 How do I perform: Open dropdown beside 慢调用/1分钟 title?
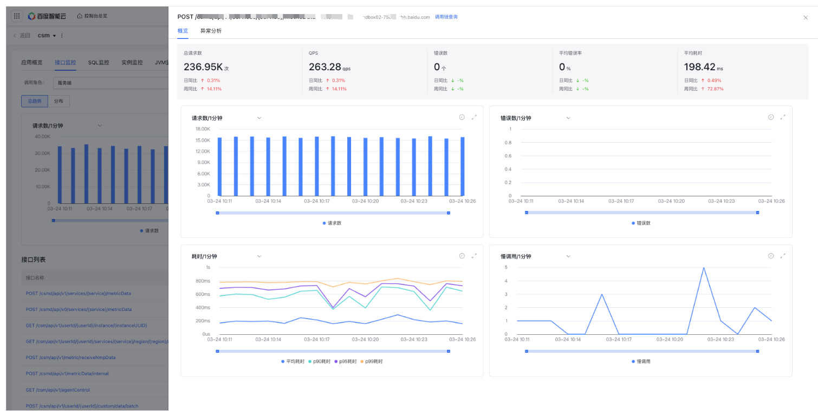coord(568,256)
